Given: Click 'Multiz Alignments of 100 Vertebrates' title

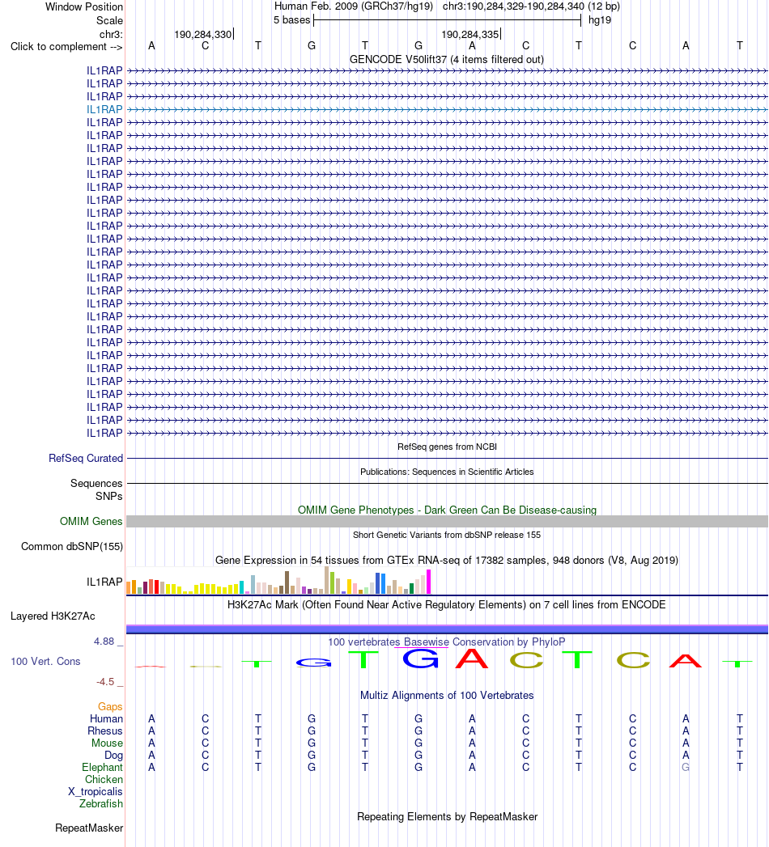Looking at the screenshot, I should click(x=447, y=695).
